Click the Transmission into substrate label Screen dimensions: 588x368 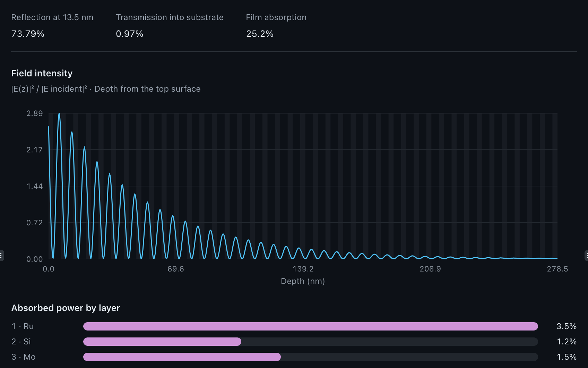click(170, 17)
